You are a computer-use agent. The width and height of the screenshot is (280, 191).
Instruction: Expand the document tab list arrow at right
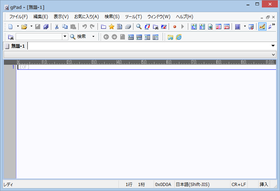tap(273, 46)
